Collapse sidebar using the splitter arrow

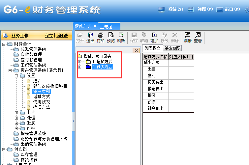click(74, 121)
